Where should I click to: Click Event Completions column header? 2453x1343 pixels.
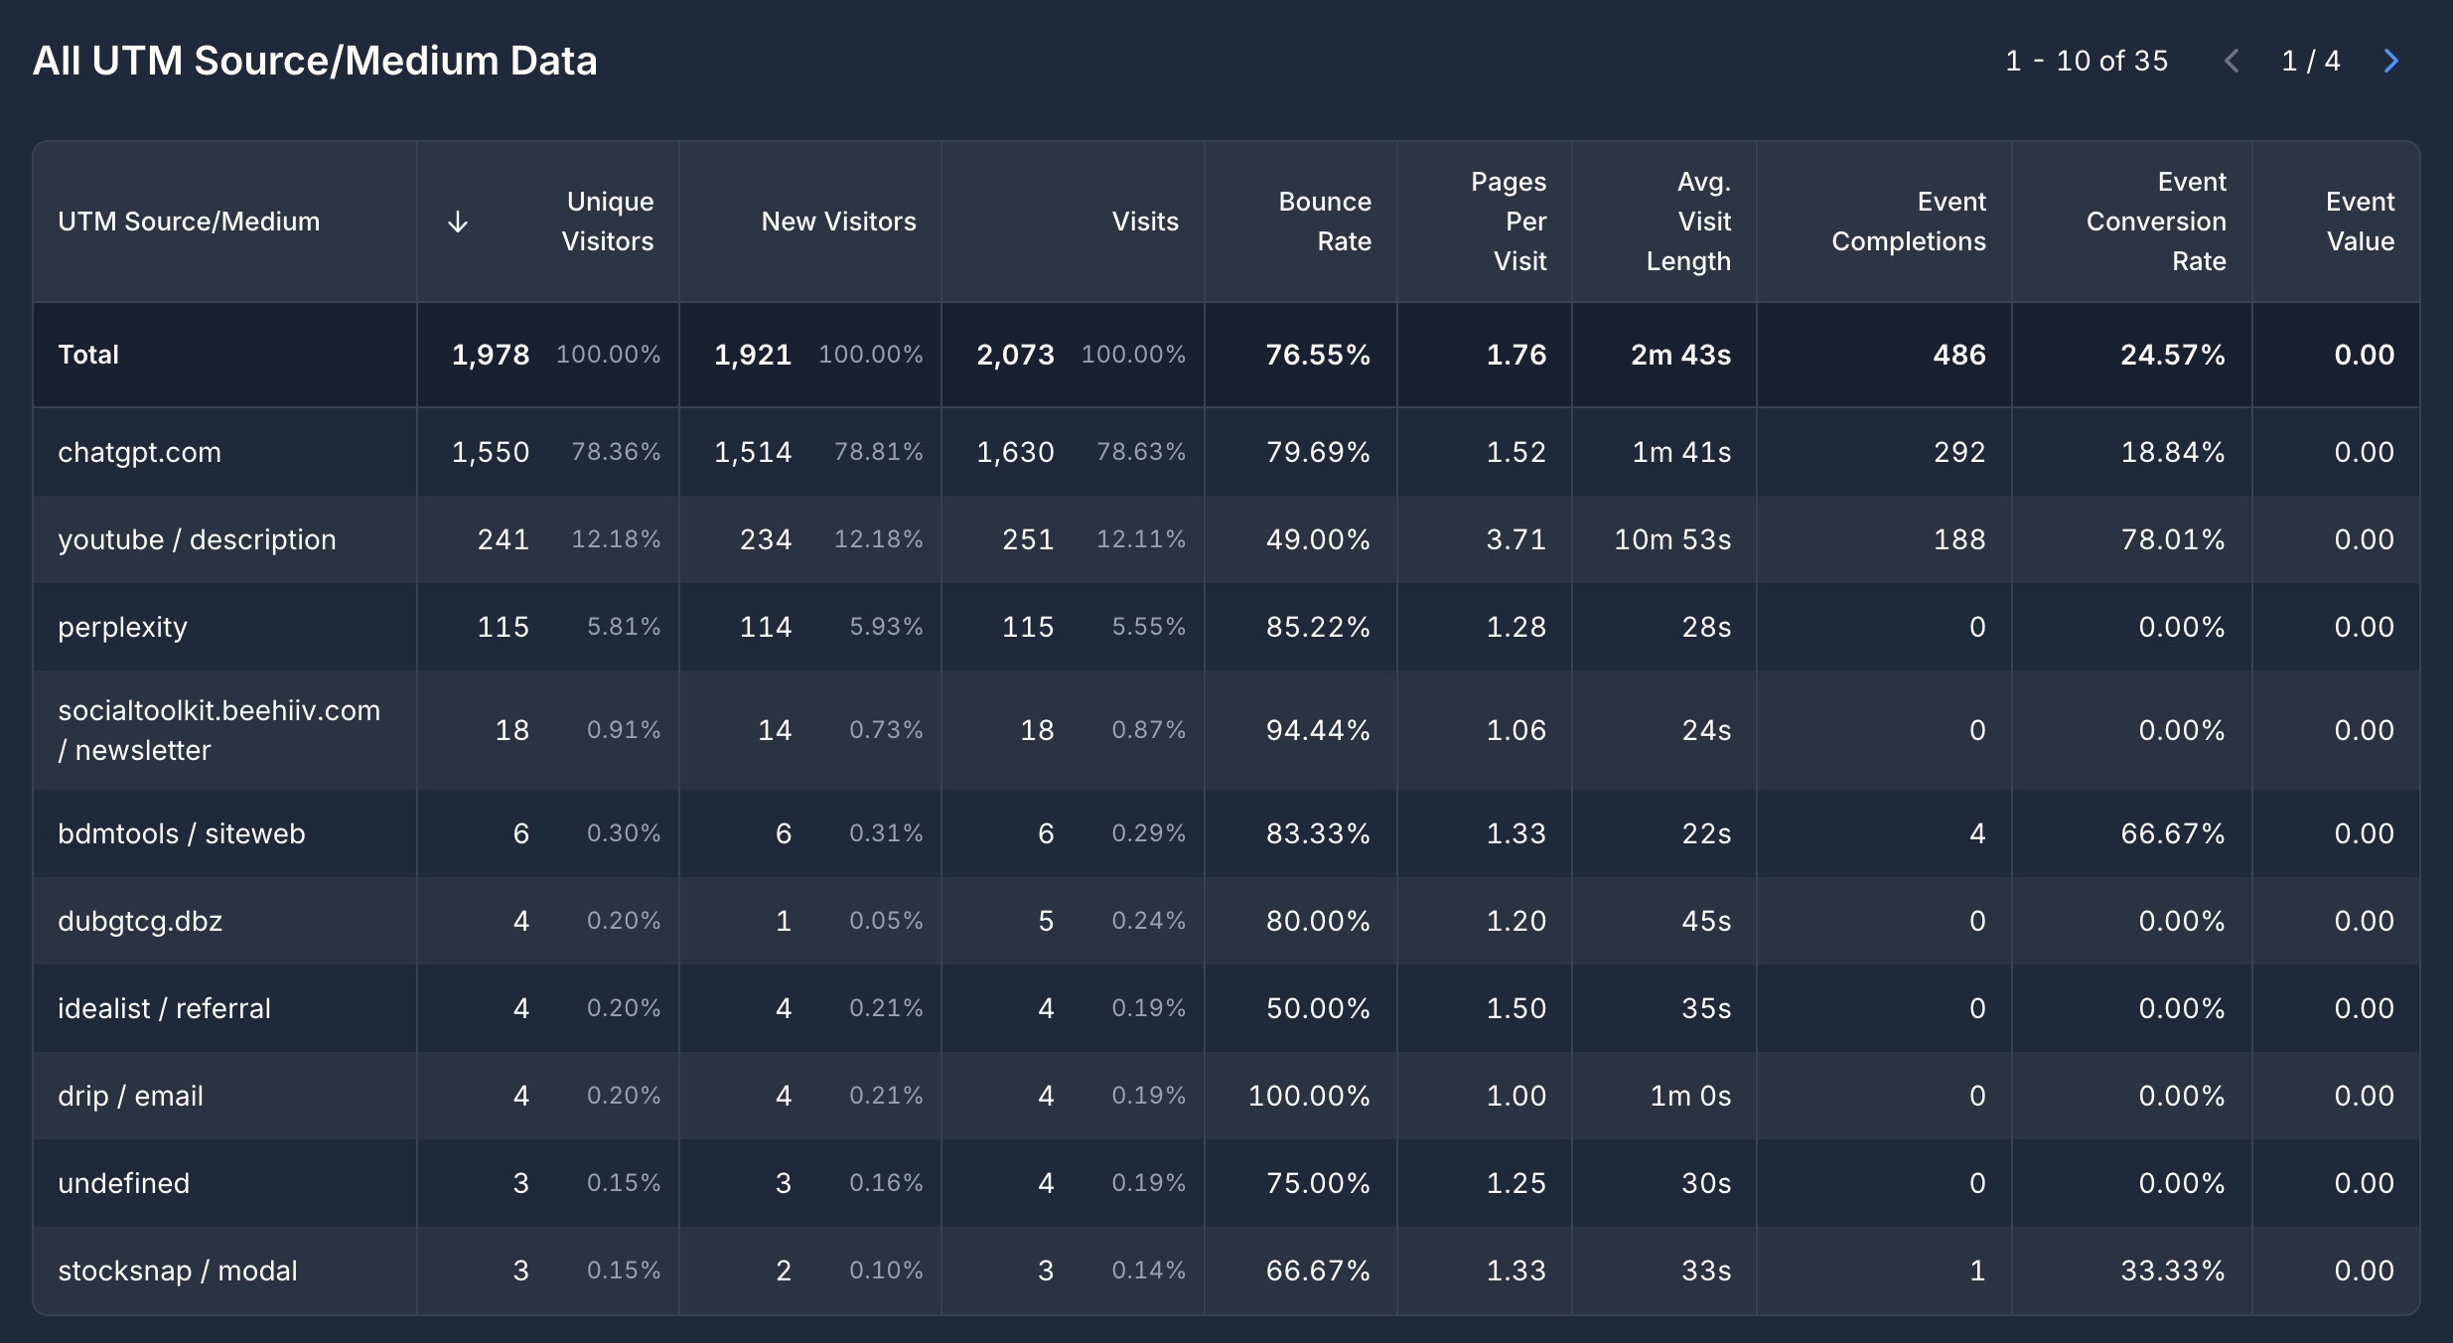(x=1908, y=222)
